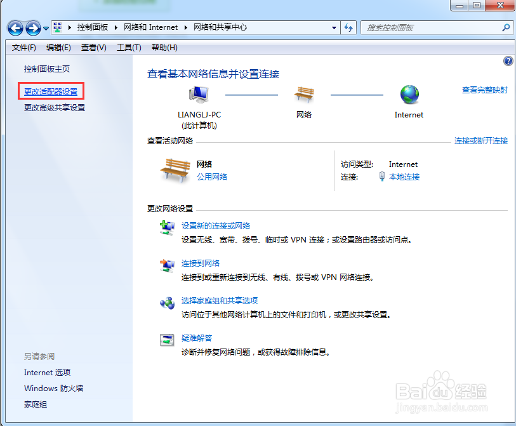516x426 pixels.
Task: Open the 工具(T) menu
Action: click(x=129, y=47)
